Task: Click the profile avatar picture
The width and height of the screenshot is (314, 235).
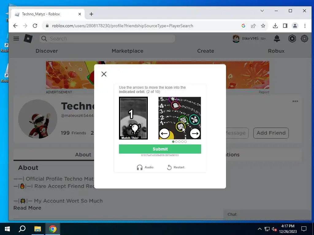Action: (38, 119)
